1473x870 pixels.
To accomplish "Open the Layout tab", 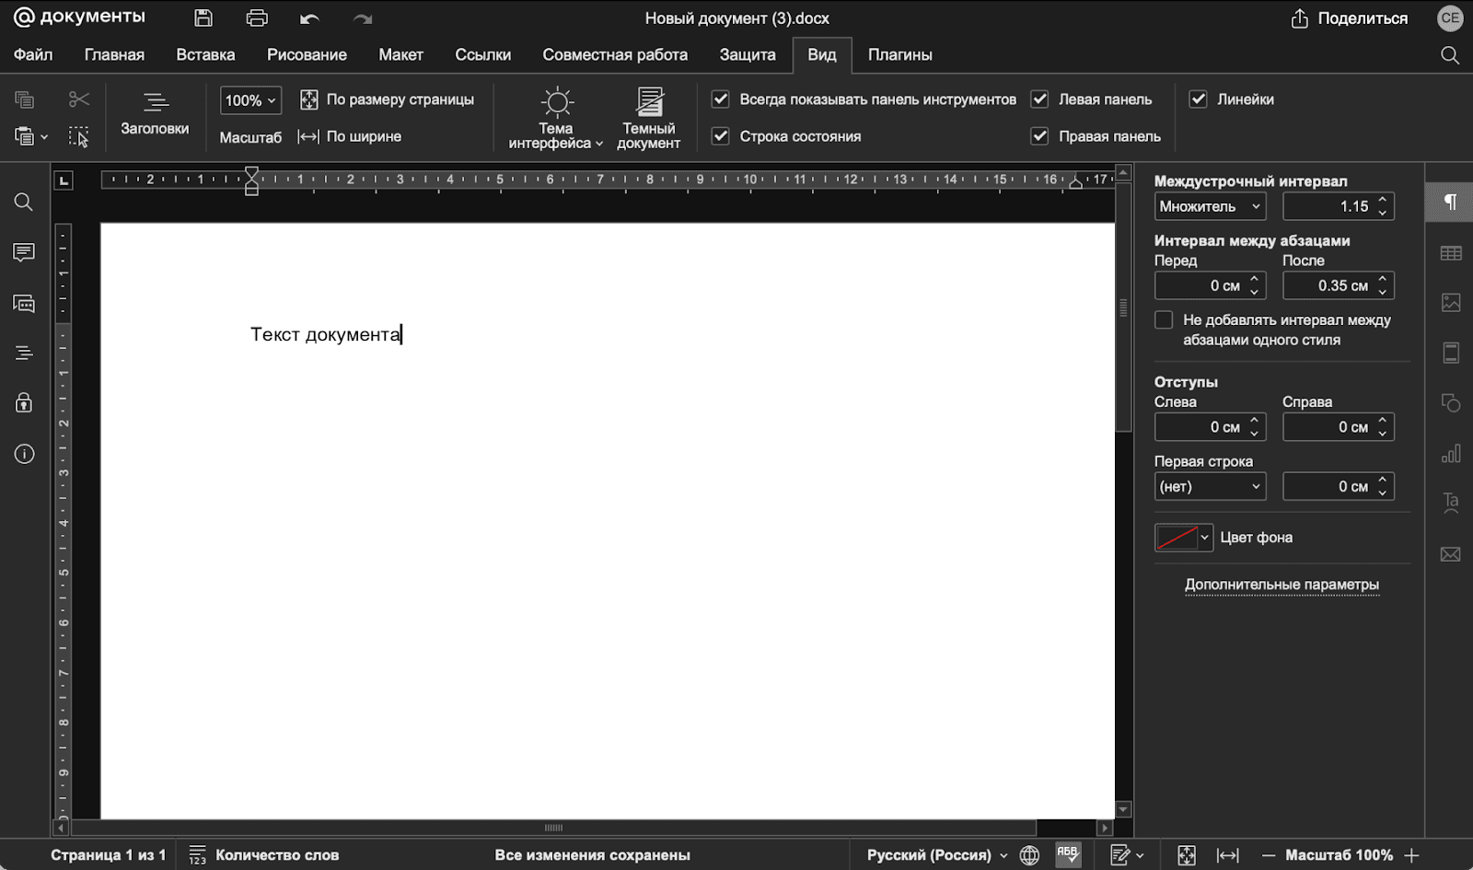I will [400, 55].
